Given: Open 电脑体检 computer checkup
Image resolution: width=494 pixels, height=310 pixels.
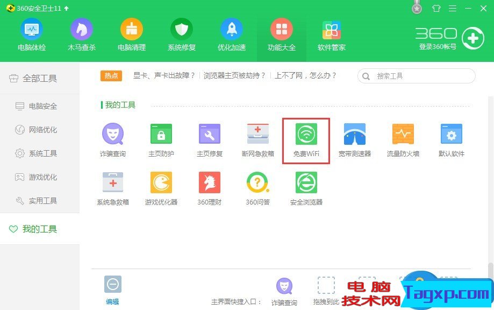Looking at the screenshot, I should click(32, 34).
